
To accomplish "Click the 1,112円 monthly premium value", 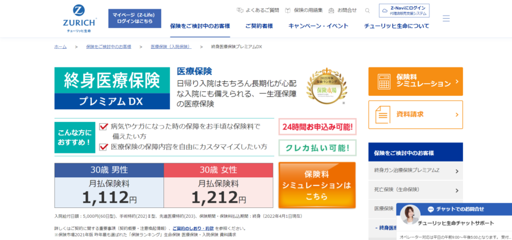I will click(109, 197).
